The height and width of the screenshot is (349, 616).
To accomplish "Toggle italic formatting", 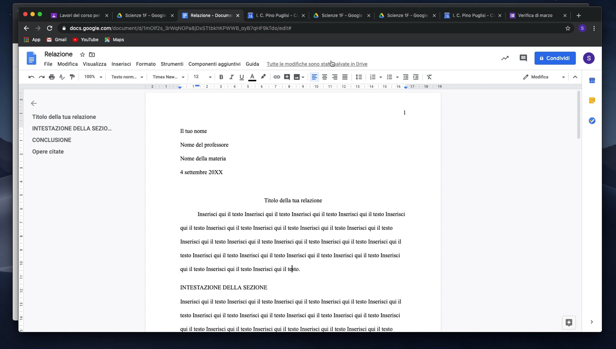I will [231, 77].
